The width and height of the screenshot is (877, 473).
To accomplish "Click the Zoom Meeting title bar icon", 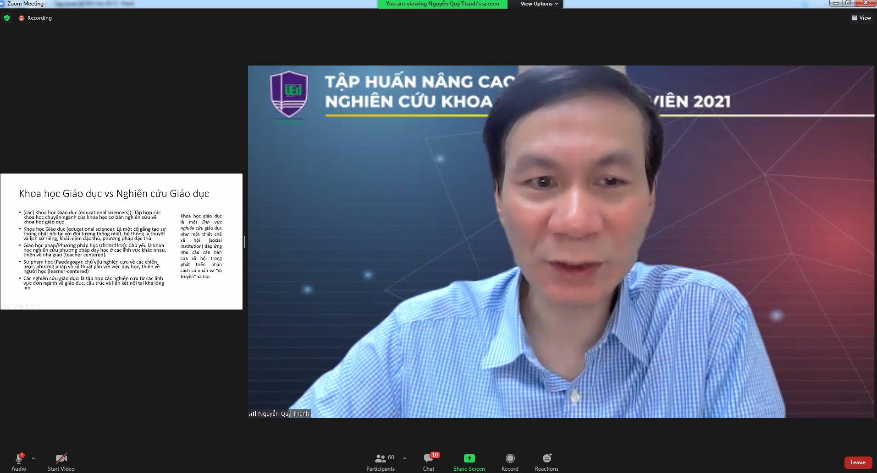I will point(2,4).
